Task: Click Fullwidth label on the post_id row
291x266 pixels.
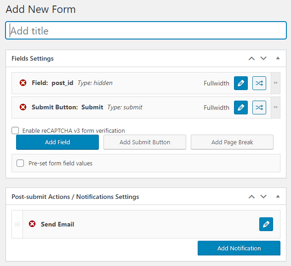Action: 217,83
